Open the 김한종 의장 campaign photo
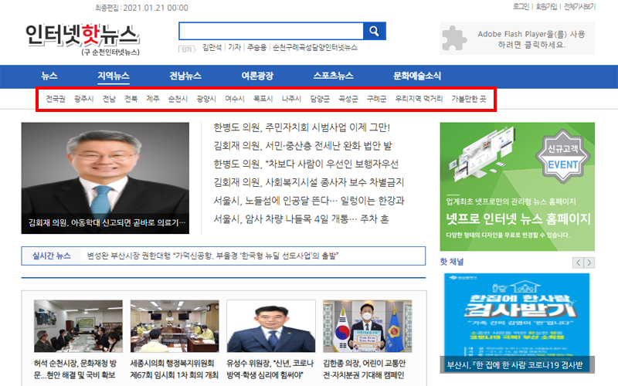 point(368,326)
